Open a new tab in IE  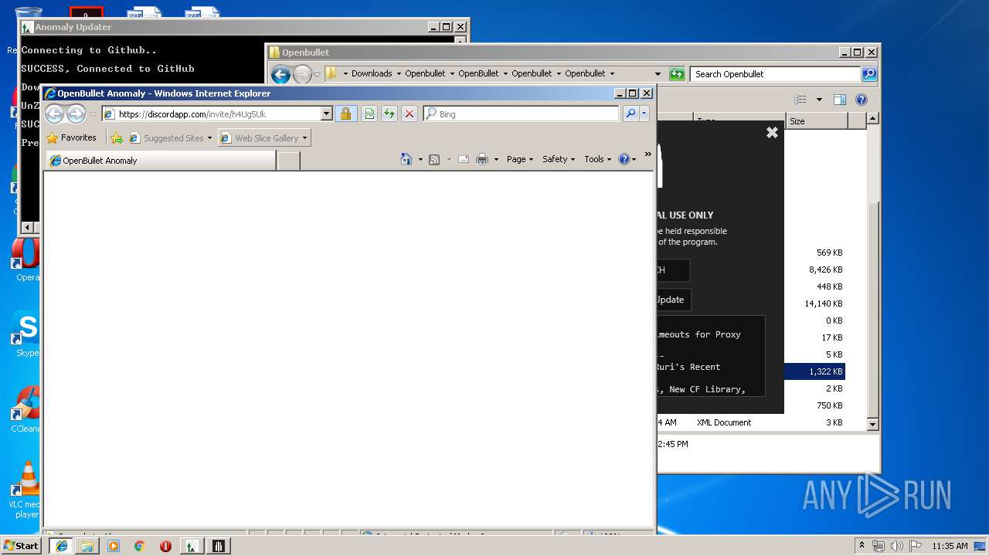pos(288,161)
